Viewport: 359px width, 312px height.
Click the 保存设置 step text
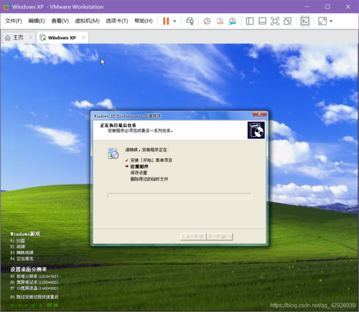click(139, 173)
